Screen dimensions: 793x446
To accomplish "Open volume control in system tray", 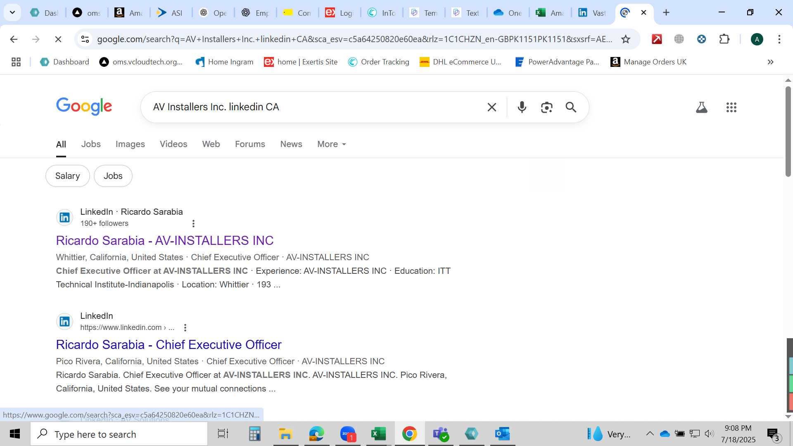I will [709, 434].
